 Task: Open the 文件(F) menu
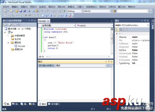pyautogui.click(x=6, y=7)
